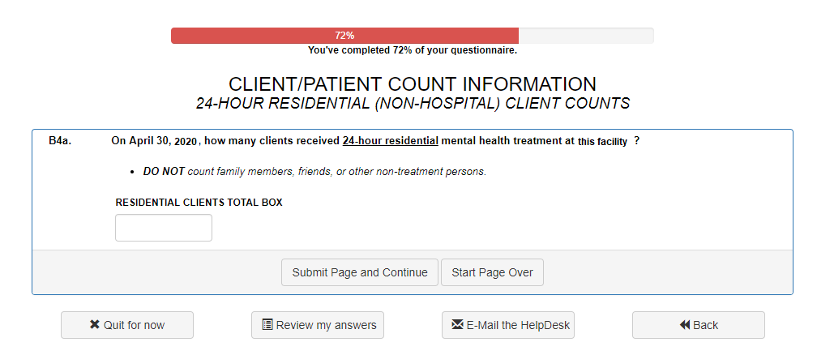The image size is (817, 355).
Task: Click the list icon beside Review my answers
Action: 267,325
